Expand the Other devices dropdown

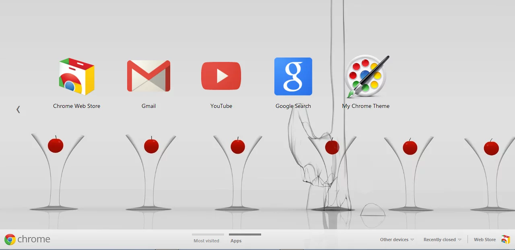[x=397, y=240]
